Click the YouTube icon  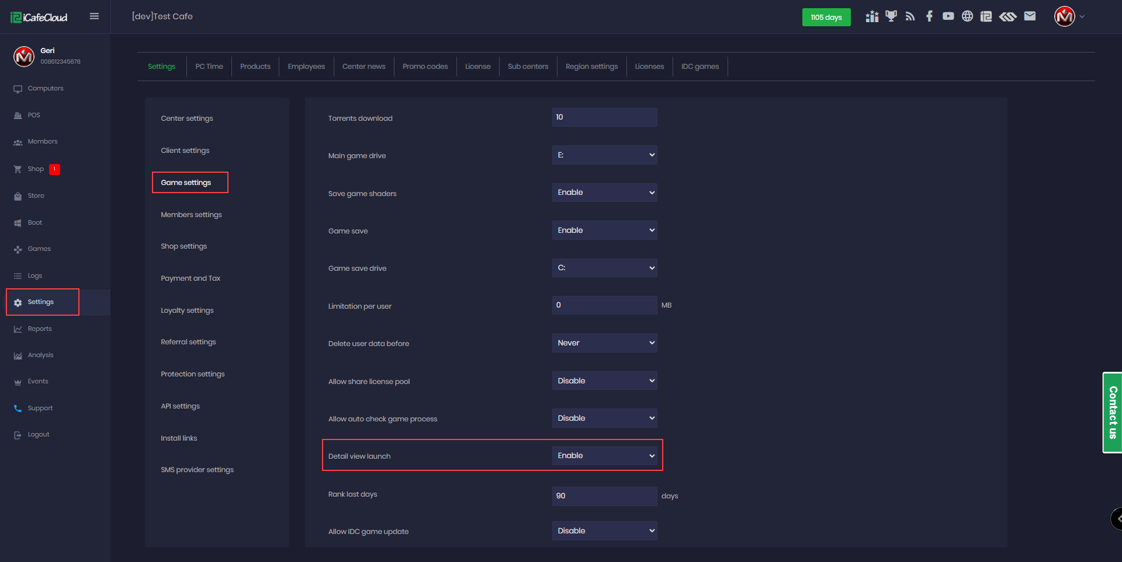pos(948,16)
